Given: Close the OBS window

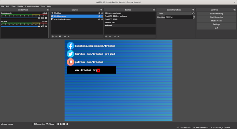Looking at the screenshot, I should click(235, 2).
